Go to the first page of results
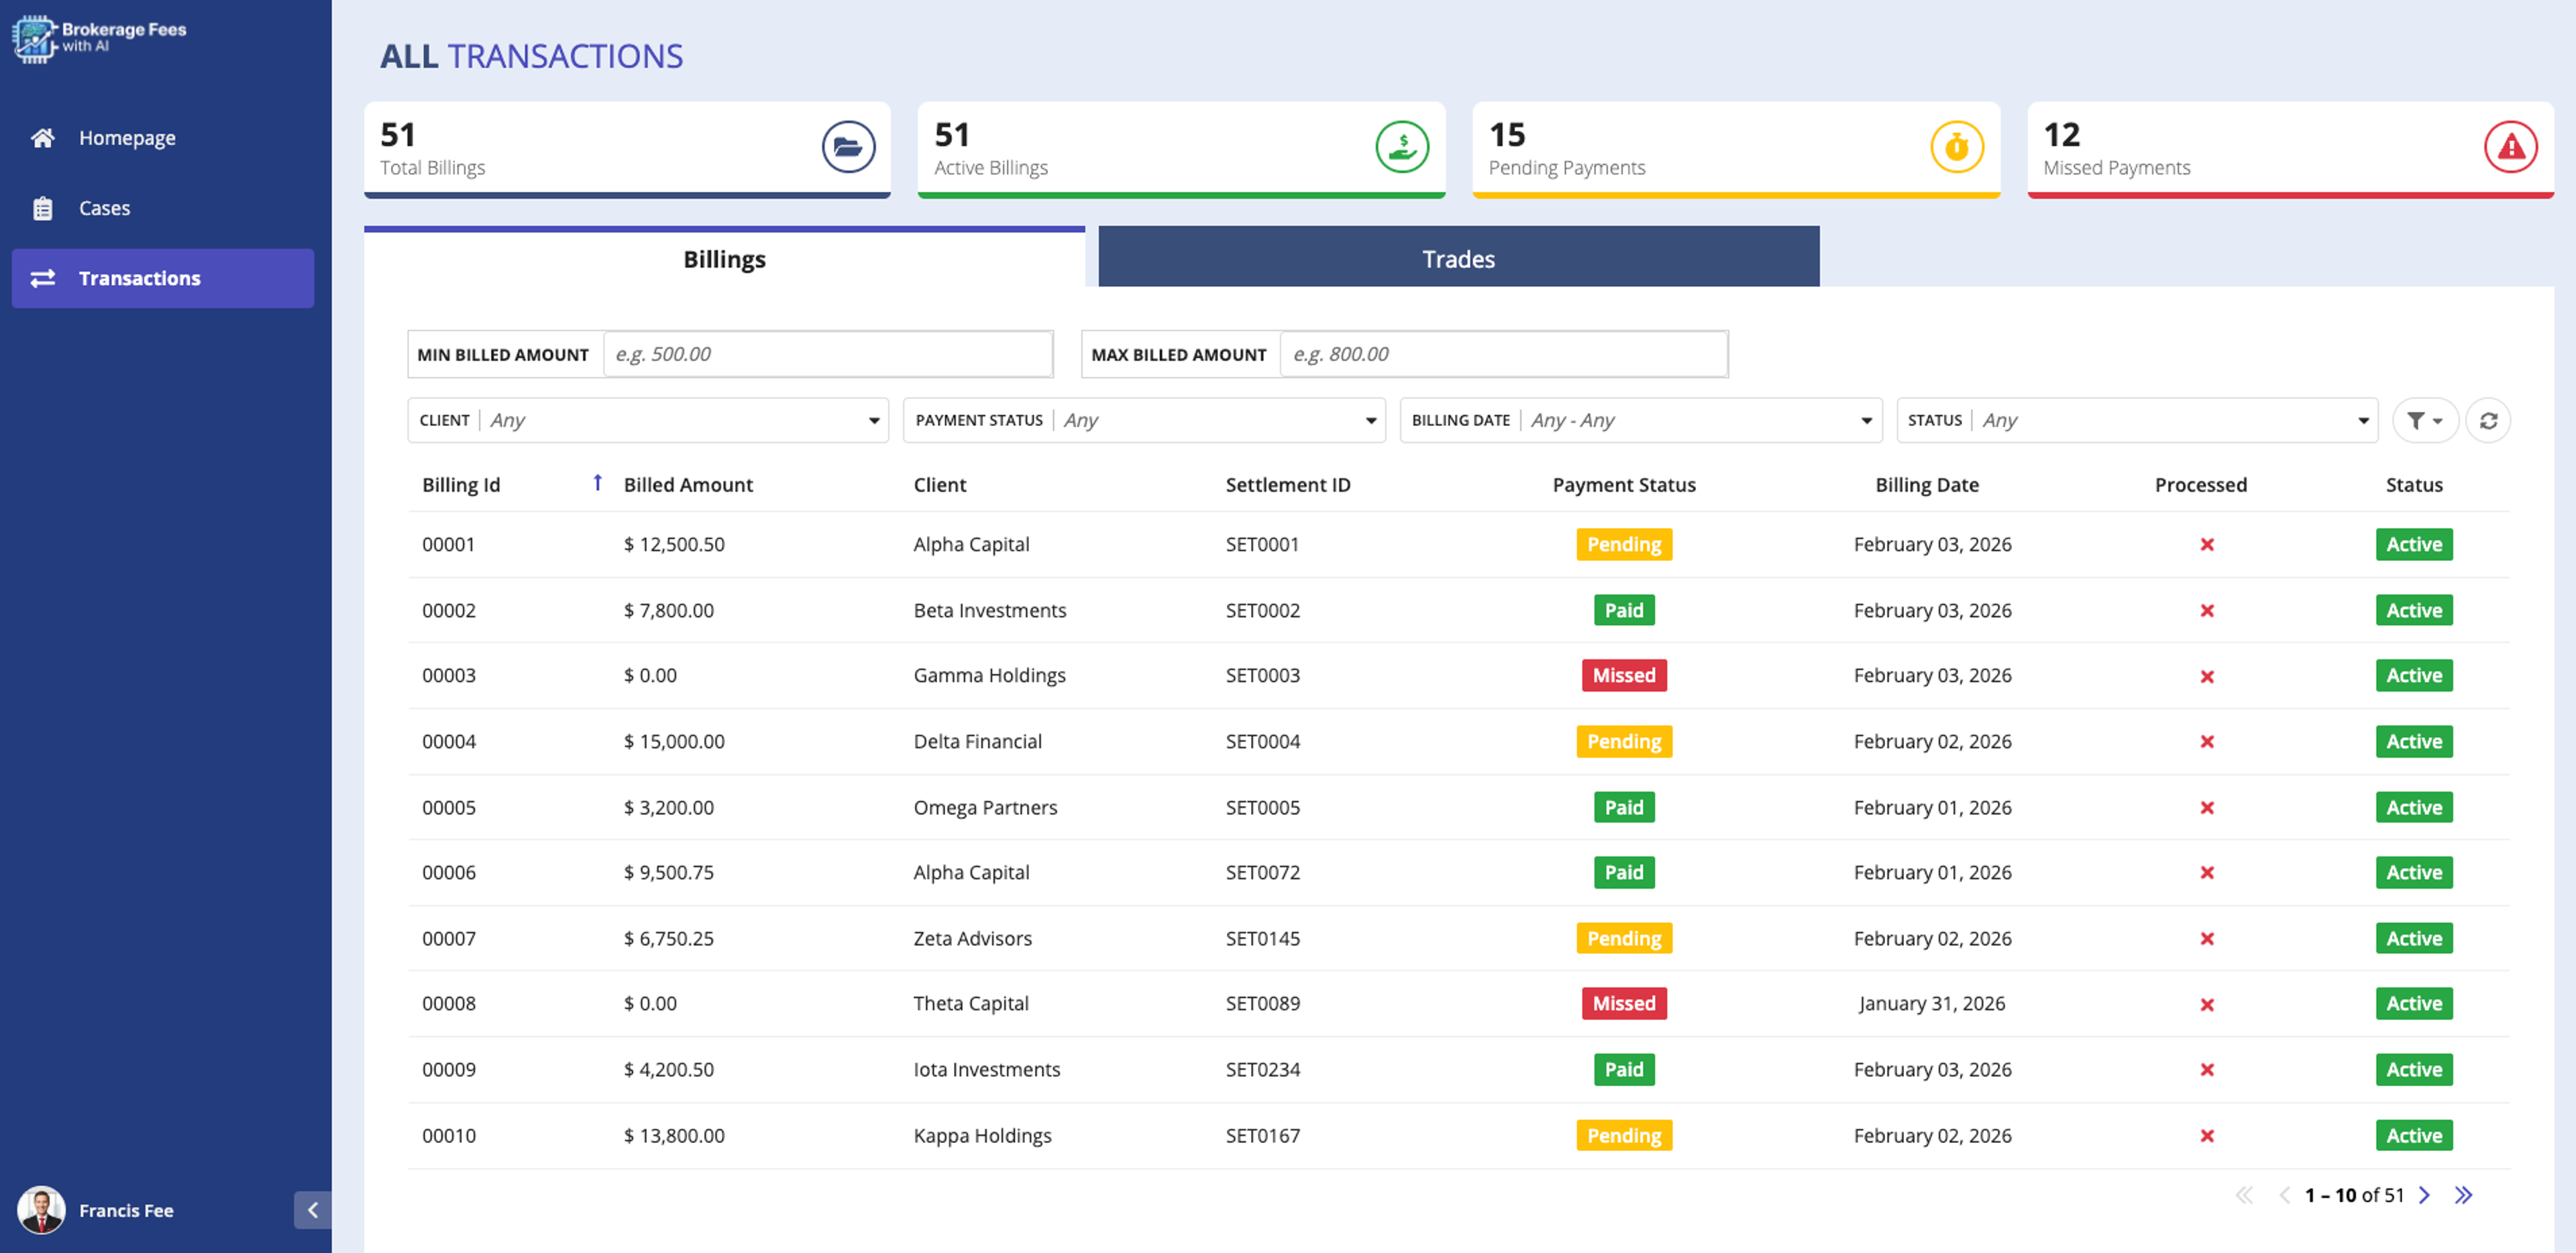Screen dimensions: 2576x1253 click(2244, 1195)
